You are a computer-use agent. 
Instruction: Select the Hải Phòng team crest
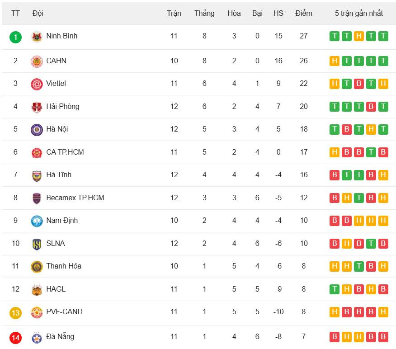point(37,107)
